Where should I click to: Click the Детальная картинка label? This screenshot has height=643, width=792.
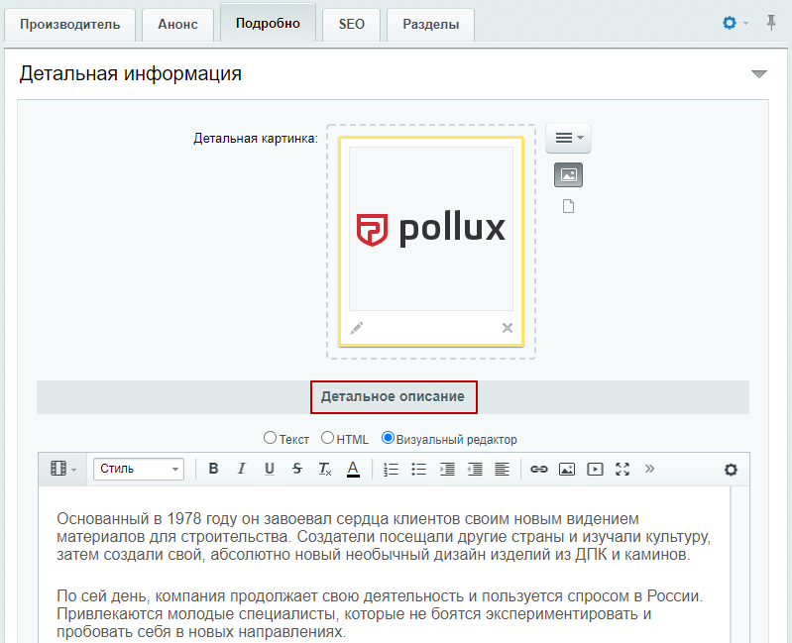tap(256, 139)
